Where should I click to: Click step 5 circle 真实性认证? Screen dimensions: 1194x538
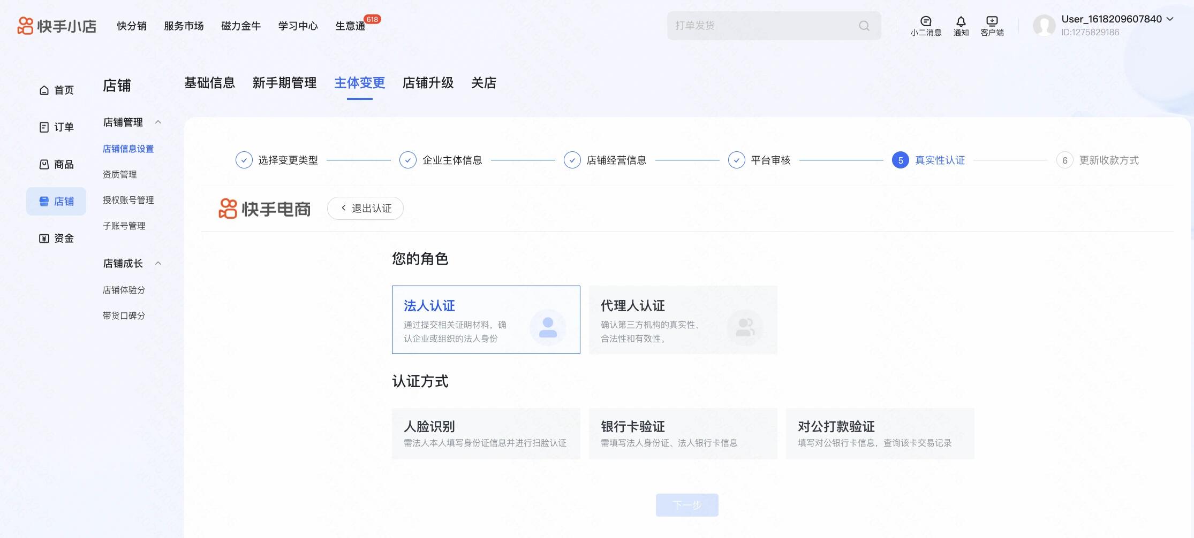coord(901,160)
